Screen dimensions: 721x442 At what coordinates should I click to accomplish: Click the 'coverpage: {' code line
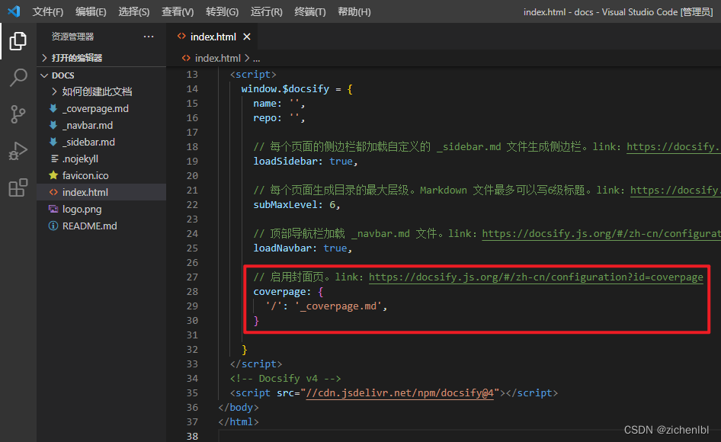click(288, 292)
